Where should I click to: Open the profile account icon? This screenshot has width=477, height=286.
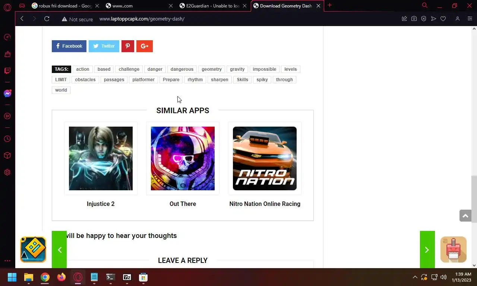(458, 19)
